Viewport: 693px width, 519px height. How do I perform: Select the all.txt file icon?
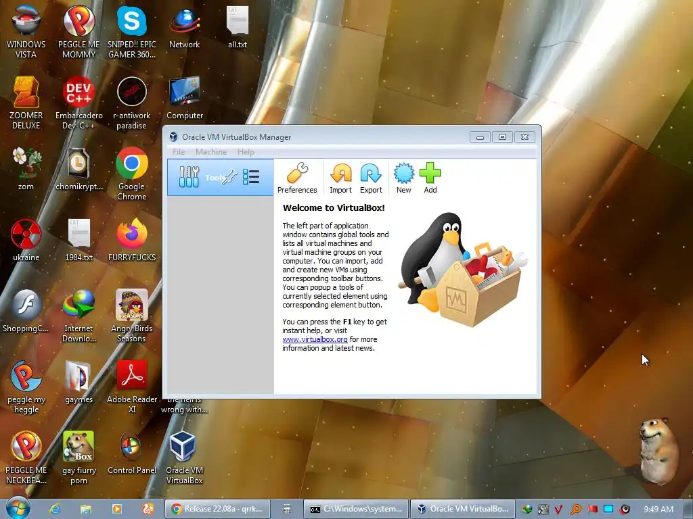[238, 27]
